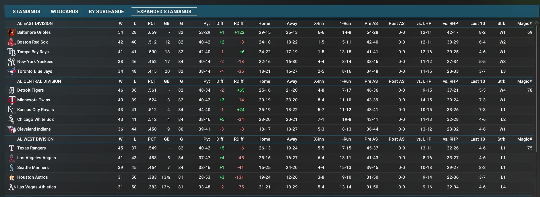Open the Los Angeles Angels team link
The image size is (540, 197).
[x=36, y=158]
